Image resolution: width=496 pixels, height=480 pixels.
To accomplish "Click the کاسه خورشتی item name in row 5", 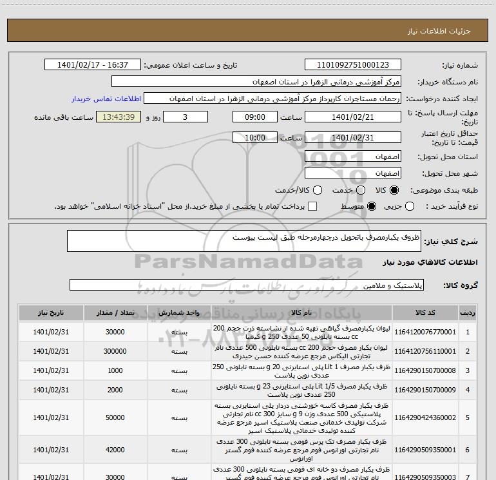I will click(301, 418).
